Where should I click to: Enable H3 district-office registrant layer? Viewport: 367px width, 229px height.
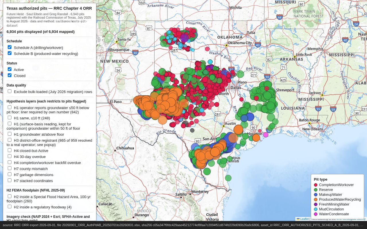coord(10,140)
